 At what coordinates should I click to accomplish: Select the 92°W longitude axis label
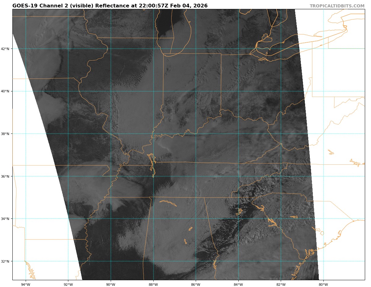(68, 285)
